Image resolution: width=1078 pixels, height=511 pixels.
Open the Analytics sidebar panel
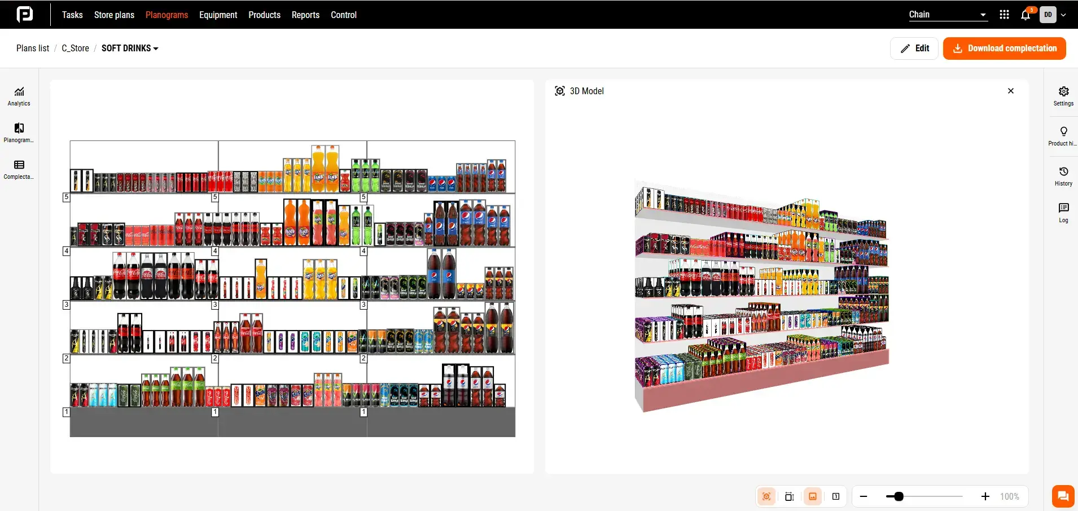(19, 96)
